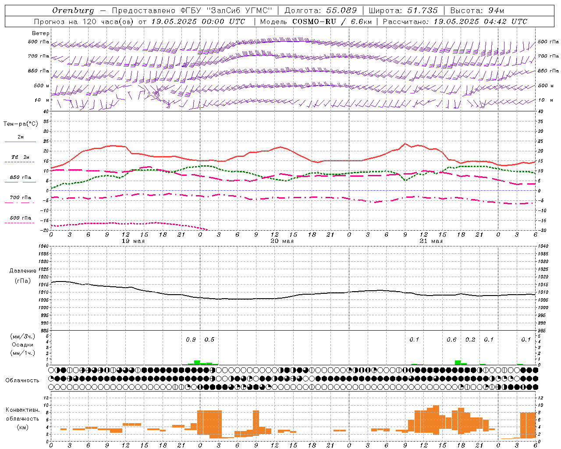This screenshot has width=561, height=449.
Task: Click the (гПа) unit label under Давление
Action: (22, 281)
